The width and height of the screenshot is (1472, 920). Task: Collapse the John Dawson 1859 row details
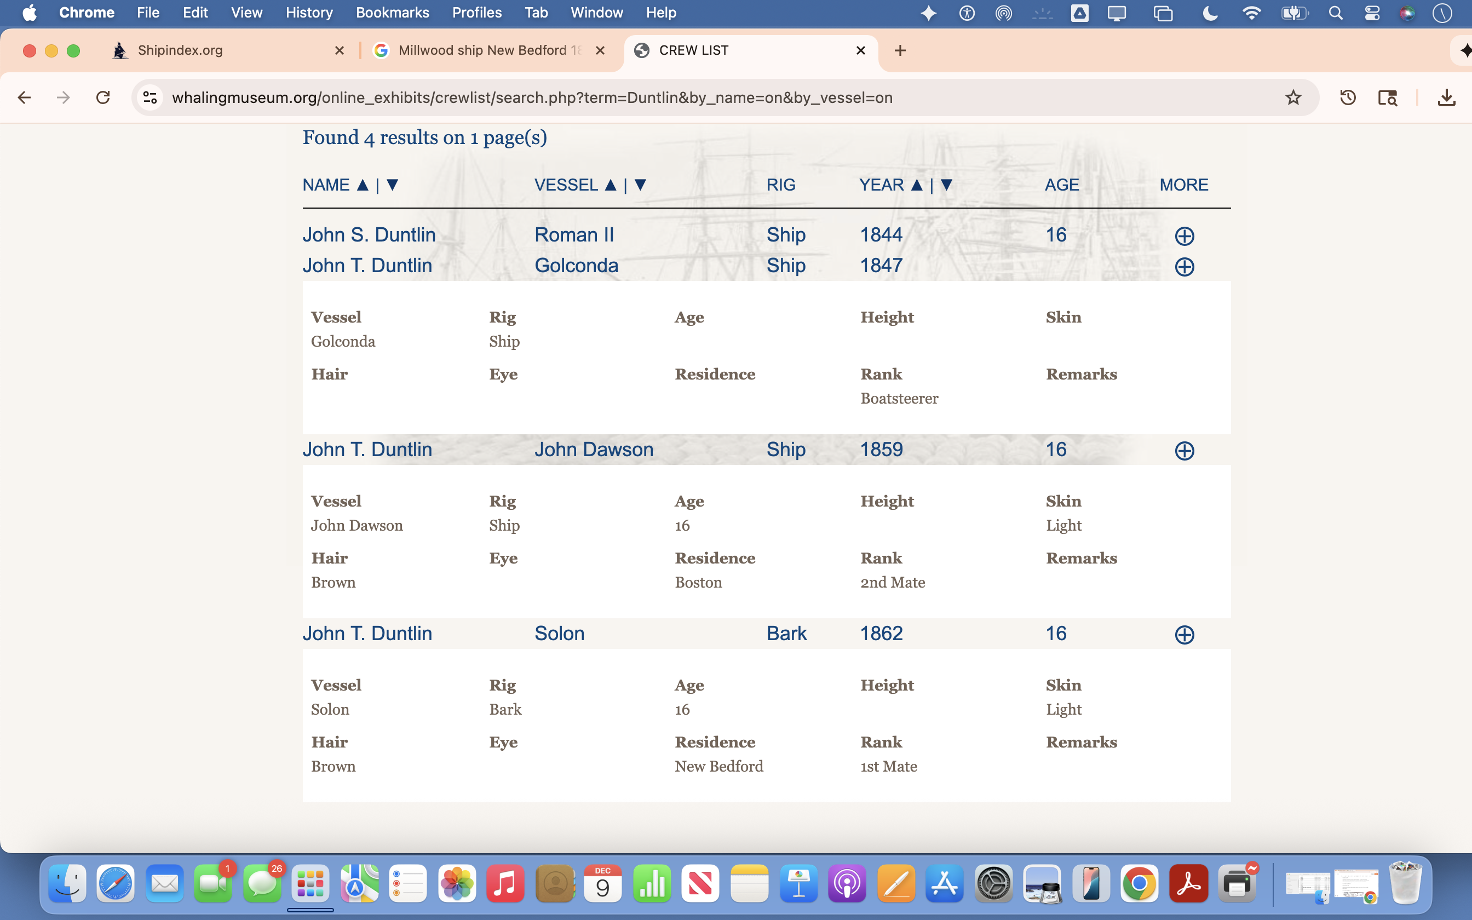(1184, 451)
